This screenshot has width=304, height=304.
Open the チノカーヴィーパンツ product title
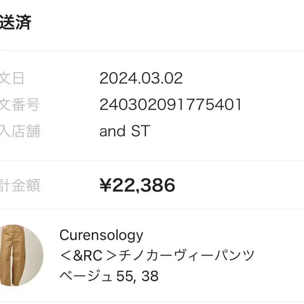coord(187,256)
